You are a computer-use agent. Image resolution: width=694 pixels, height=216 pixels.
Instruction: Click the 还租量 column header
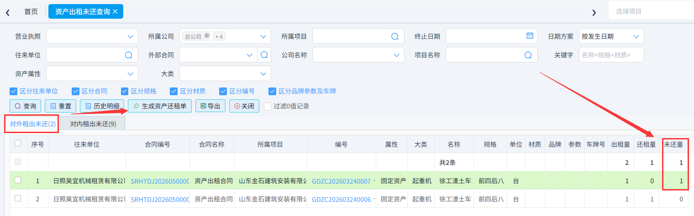click(x=647, y=144)
